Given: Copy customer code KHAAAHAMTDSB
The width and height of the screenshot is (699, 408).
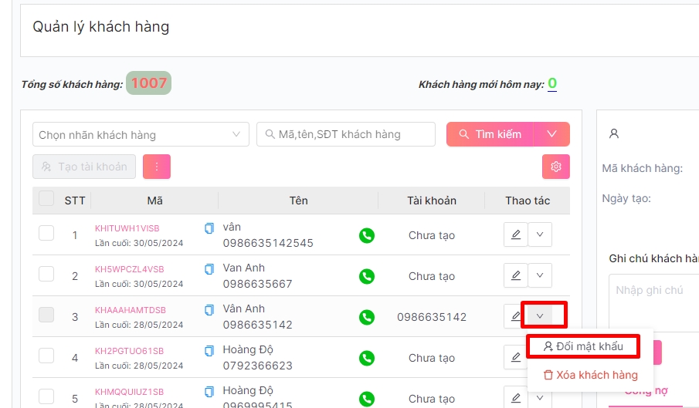Looking at the screenshot, I should pos(209,310).
